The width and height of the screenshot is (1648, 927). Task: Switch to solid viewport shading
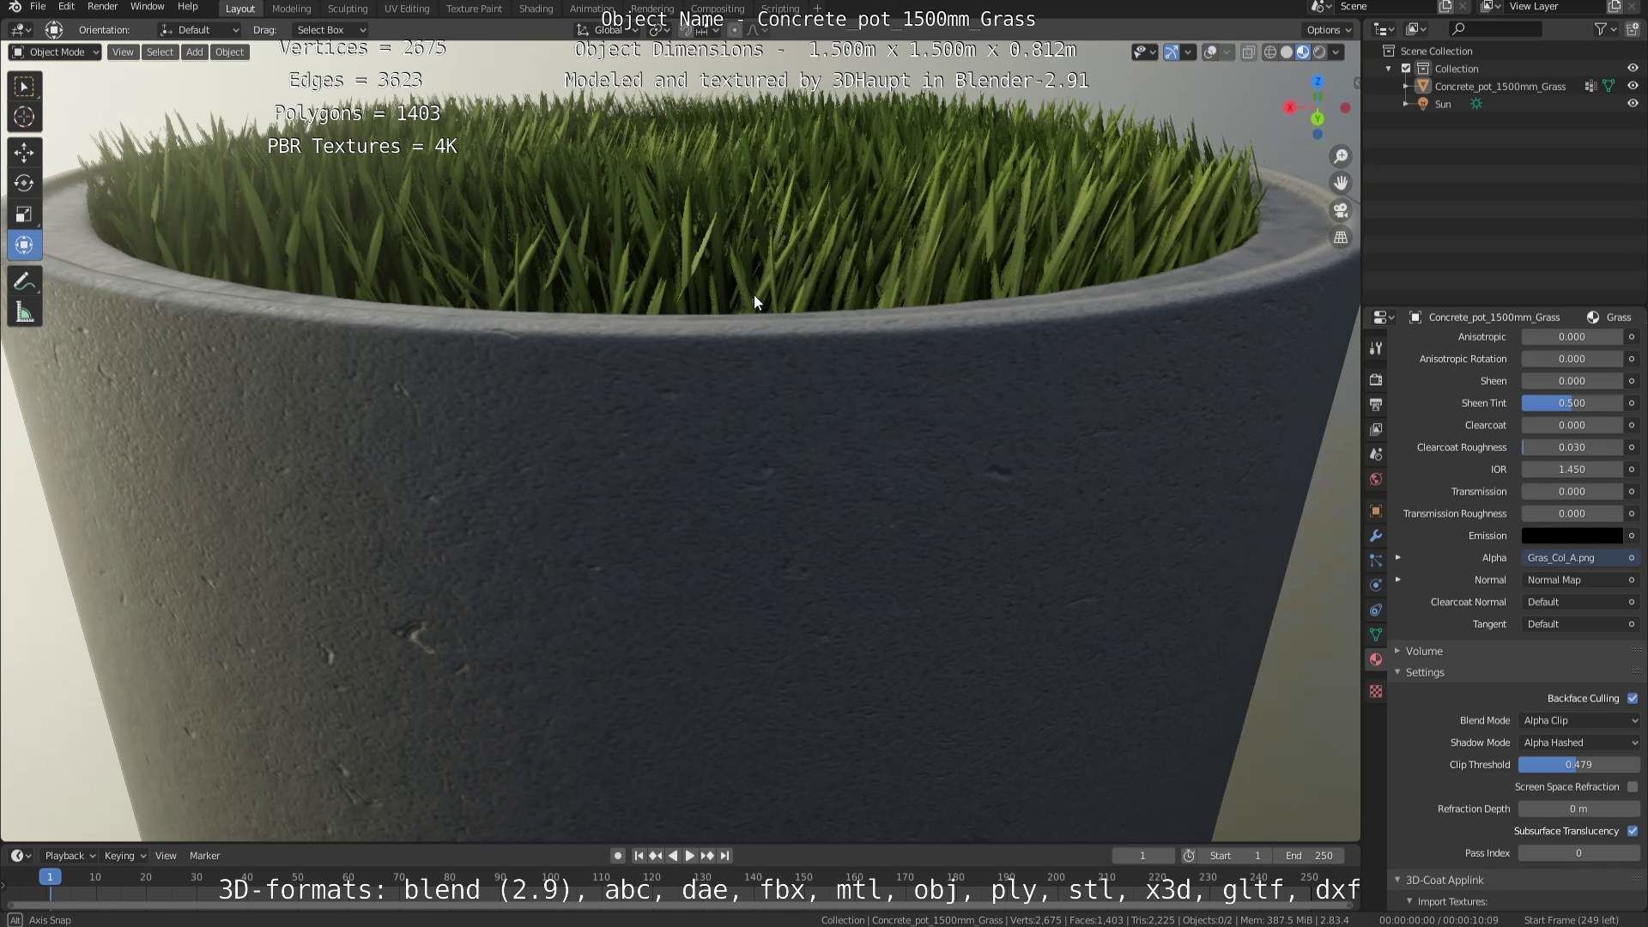pyautogui.click(x=1286, y=52)
